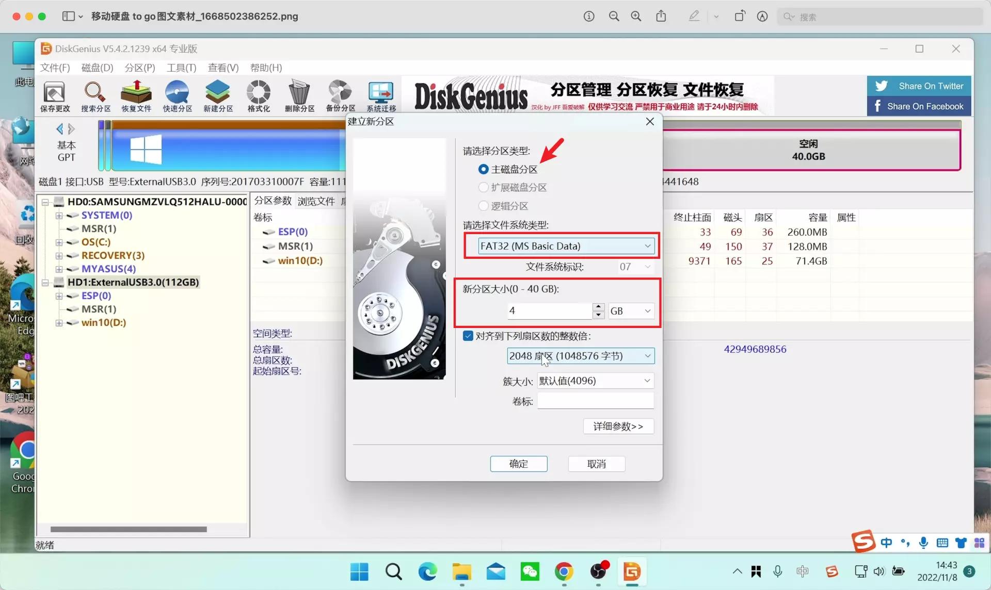Image resolution: width=991 pixels, height=590 pixels.
Task: Increase partition size with the up stepper arrow
Action: pyautogui.click(x=598, y=307)
